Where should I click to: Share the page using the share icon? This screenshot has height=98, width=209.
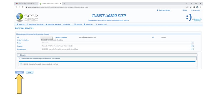coord(187,7)
